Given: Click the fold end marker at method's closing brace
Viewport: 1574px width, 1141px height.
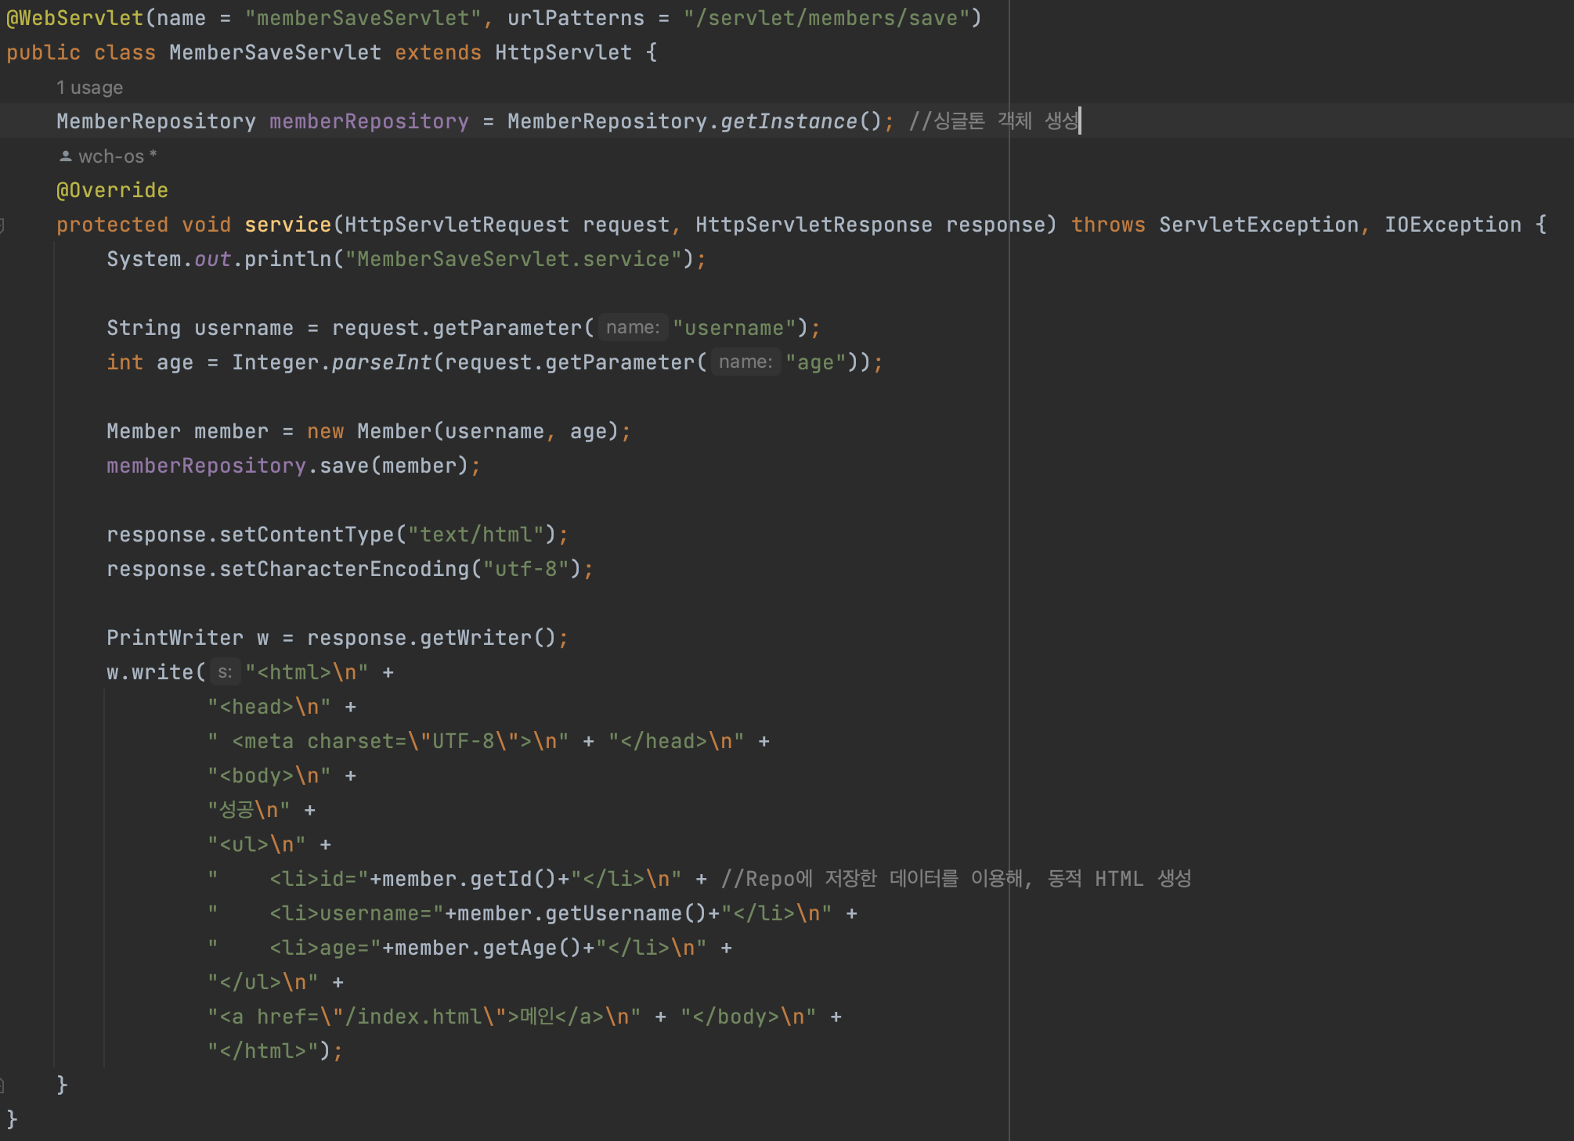Looking at the screenshot, I should [x=2, y=1085].
